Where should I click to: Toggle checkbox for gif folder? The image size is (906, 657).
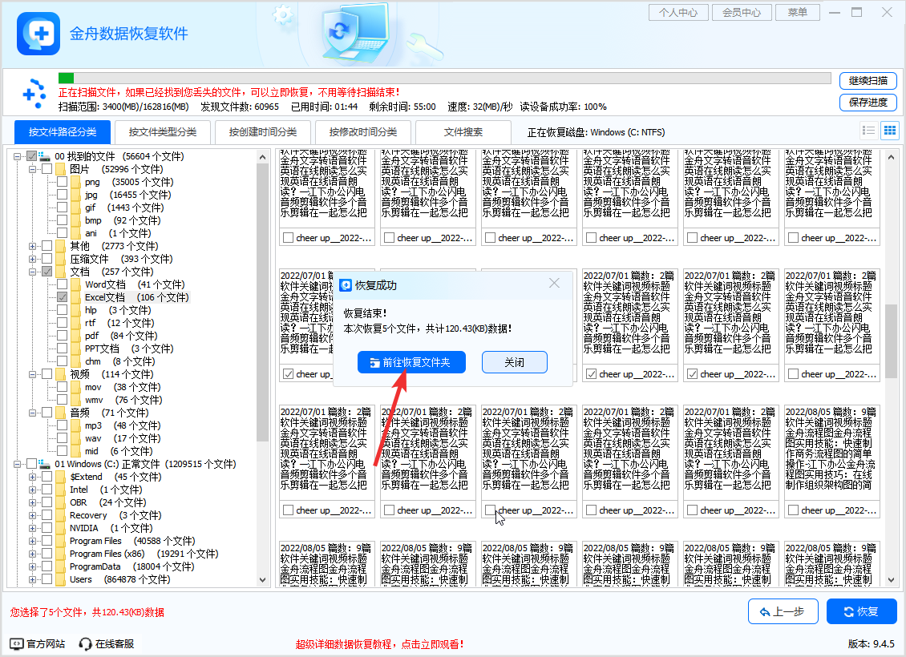62,208
